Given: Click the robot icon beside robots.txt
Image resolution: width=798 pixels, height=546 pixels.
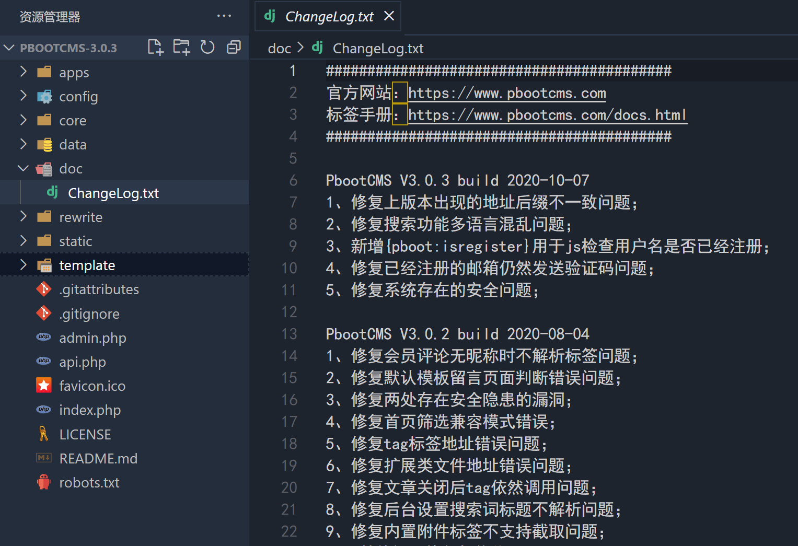Looking at the screenshot, I should (x=44, y=482).
